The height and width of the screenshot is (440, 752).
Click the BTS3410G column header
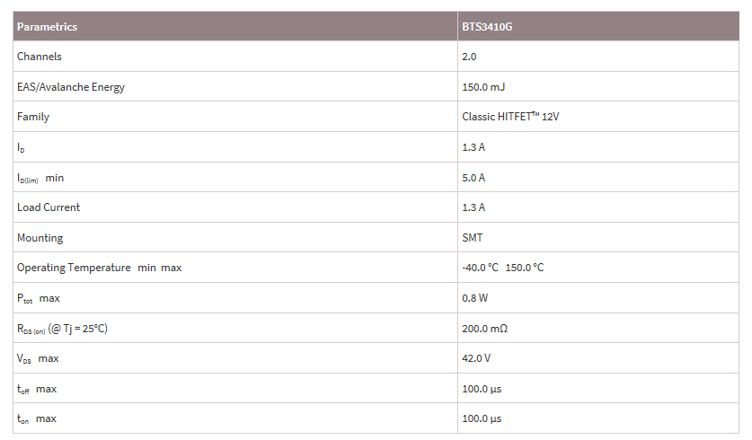coord(487,27)
